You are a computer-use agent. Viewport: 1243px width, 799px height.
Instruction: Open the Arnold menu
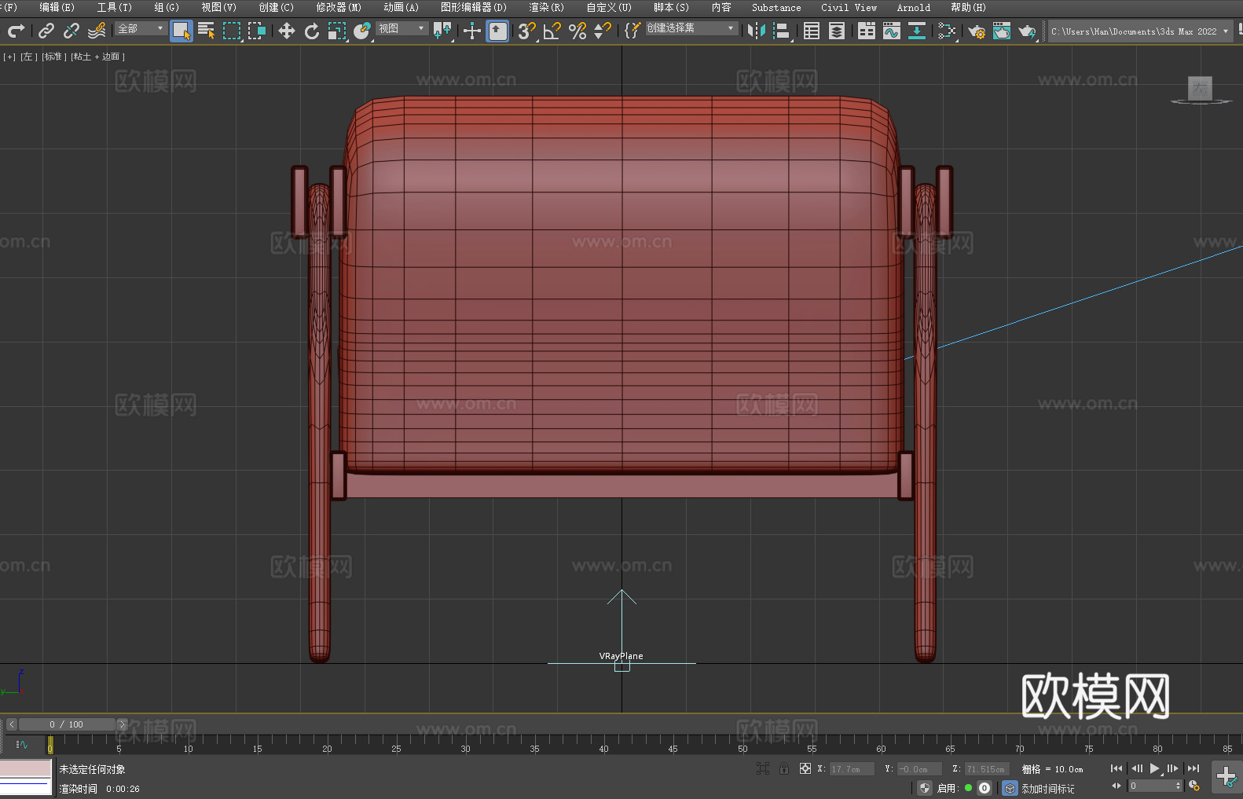[x=914, y=7]
